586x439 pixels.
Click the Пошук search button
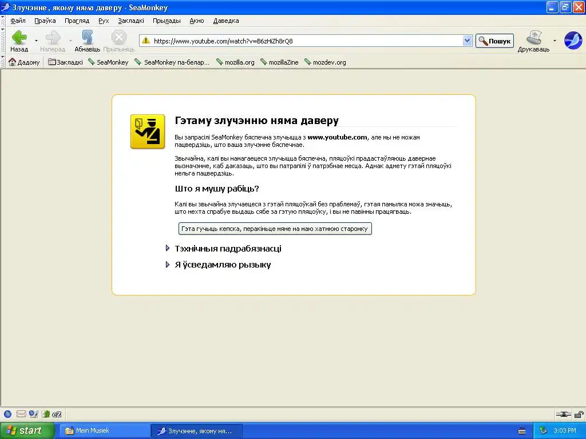click(494, 41)
